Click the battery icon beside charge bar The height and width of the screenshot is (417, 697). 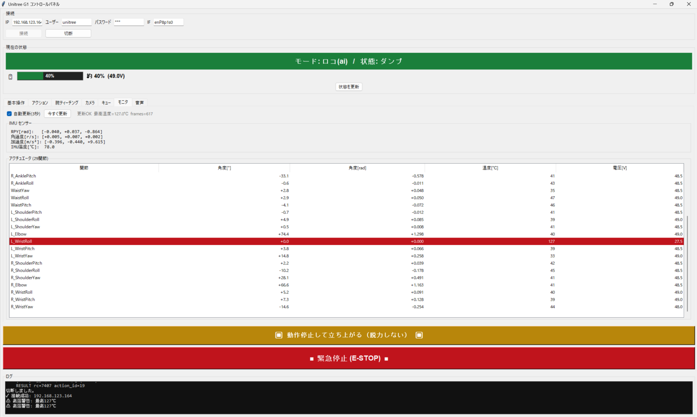(x=11, y=77)
